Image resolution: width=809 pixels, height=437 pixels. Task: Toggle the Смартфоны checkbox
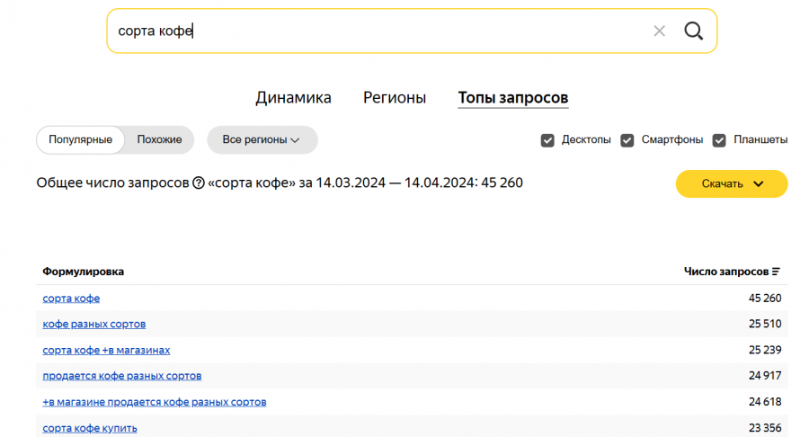point(627,140)
